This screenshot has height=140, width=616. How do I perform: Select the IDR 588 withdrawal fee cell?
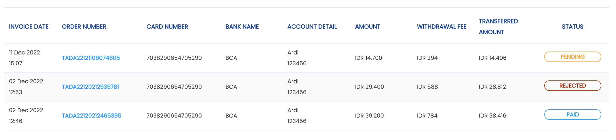[427, 87]
